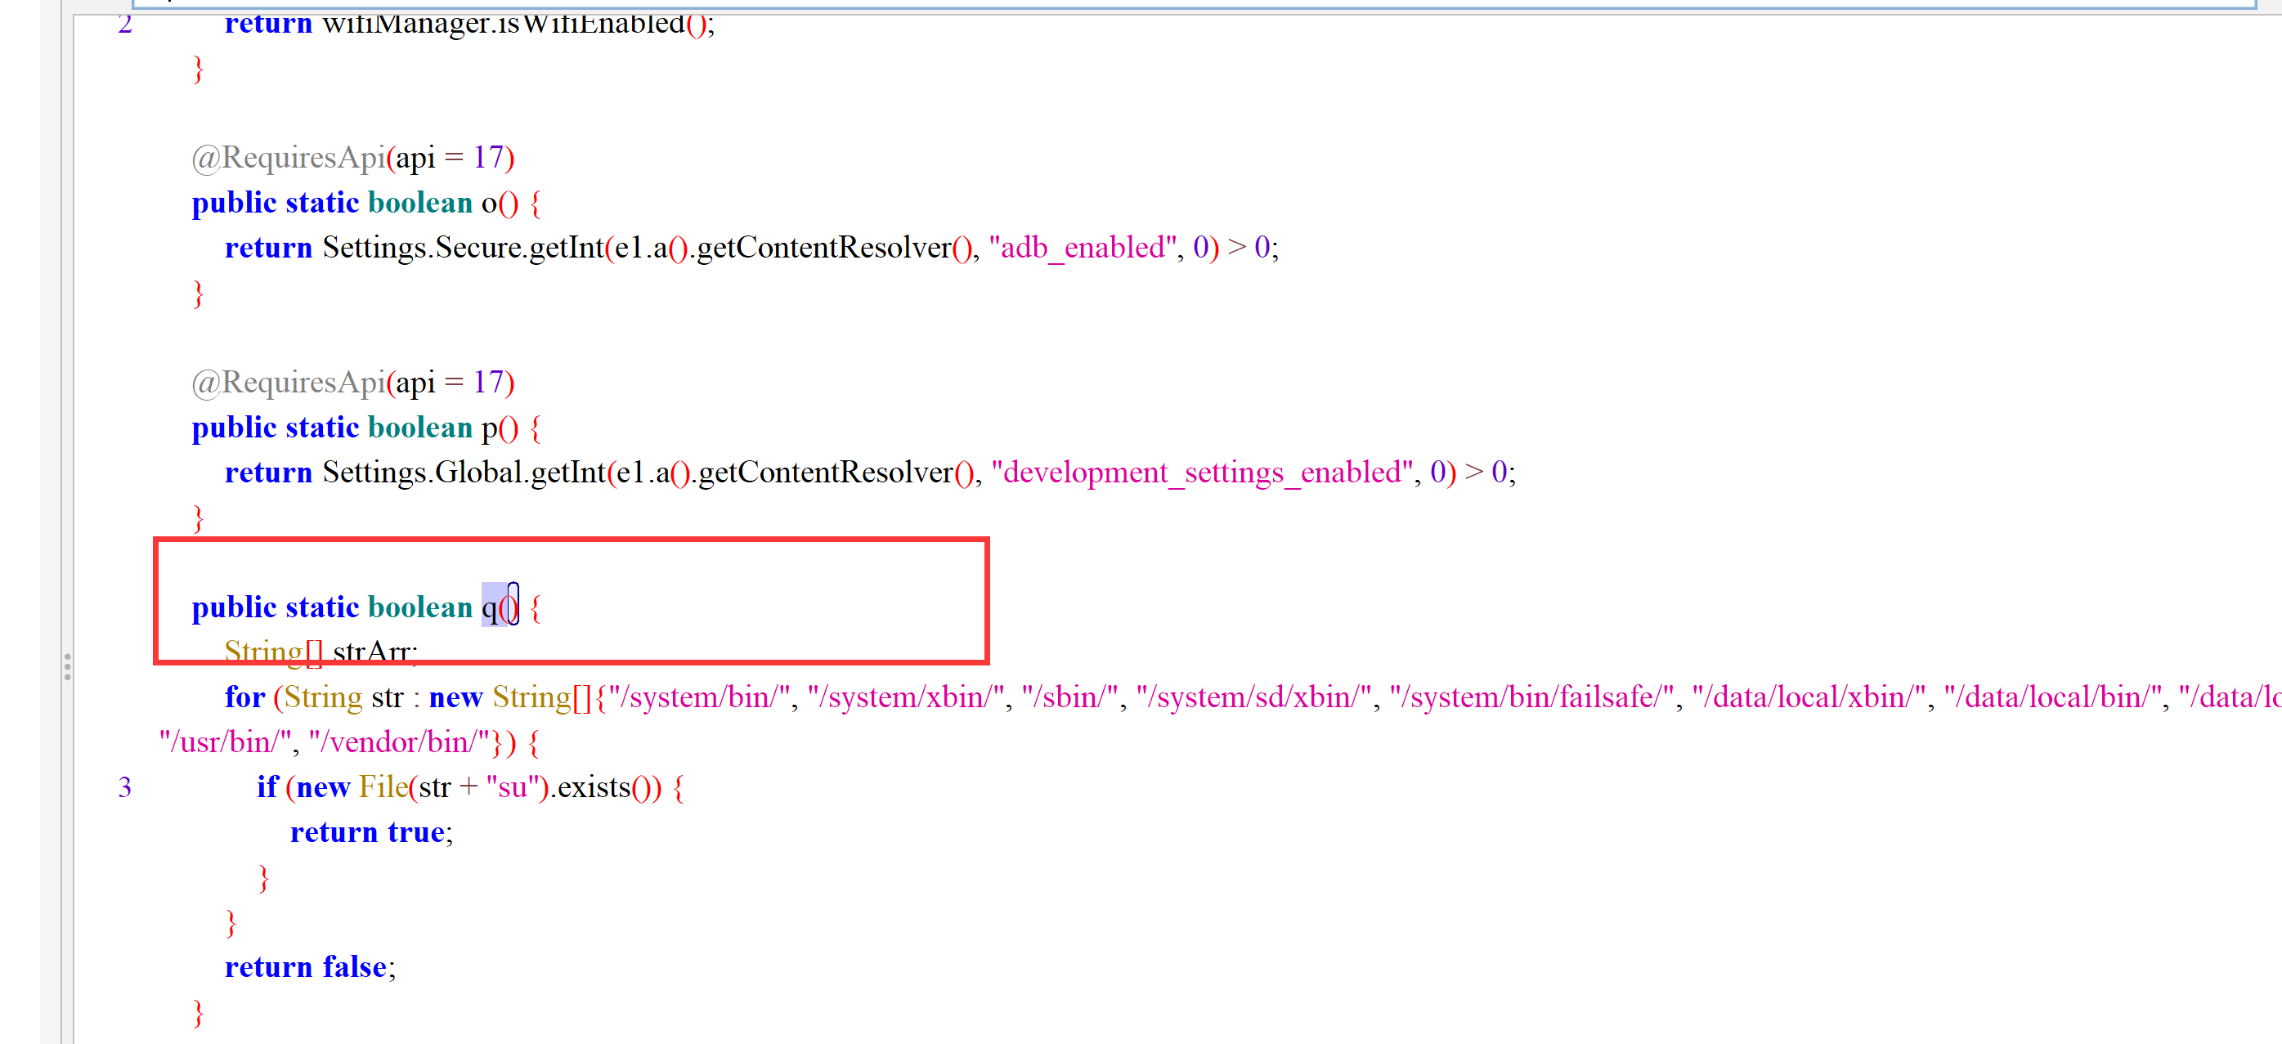Image resolution: width=2282 pixels, height=1044 pixels.
Task: Click the splitter handle dots on left edge
Action: pos(67,667)
